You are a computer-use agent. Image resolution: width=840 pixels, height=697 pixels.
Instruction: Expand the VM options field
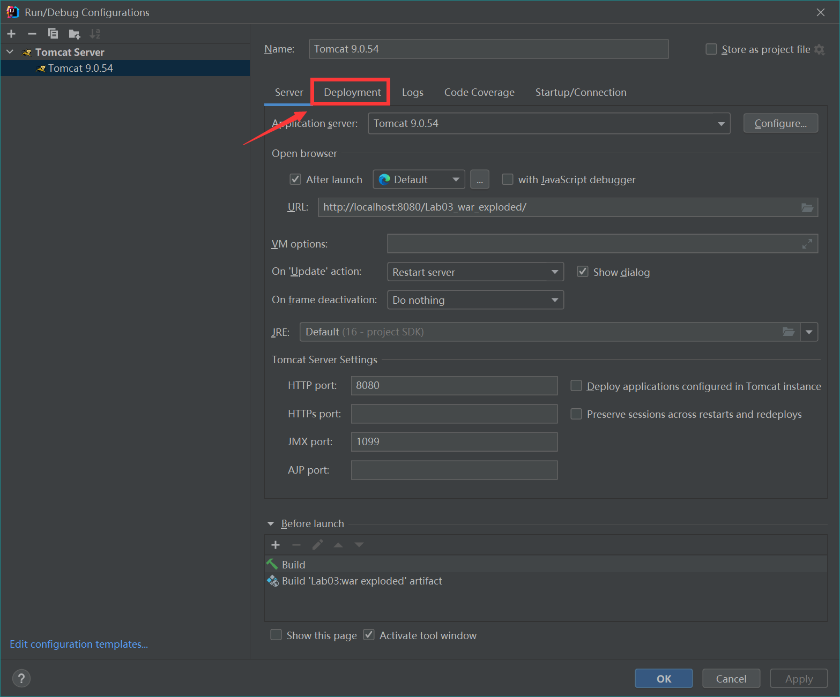(807, 244)
